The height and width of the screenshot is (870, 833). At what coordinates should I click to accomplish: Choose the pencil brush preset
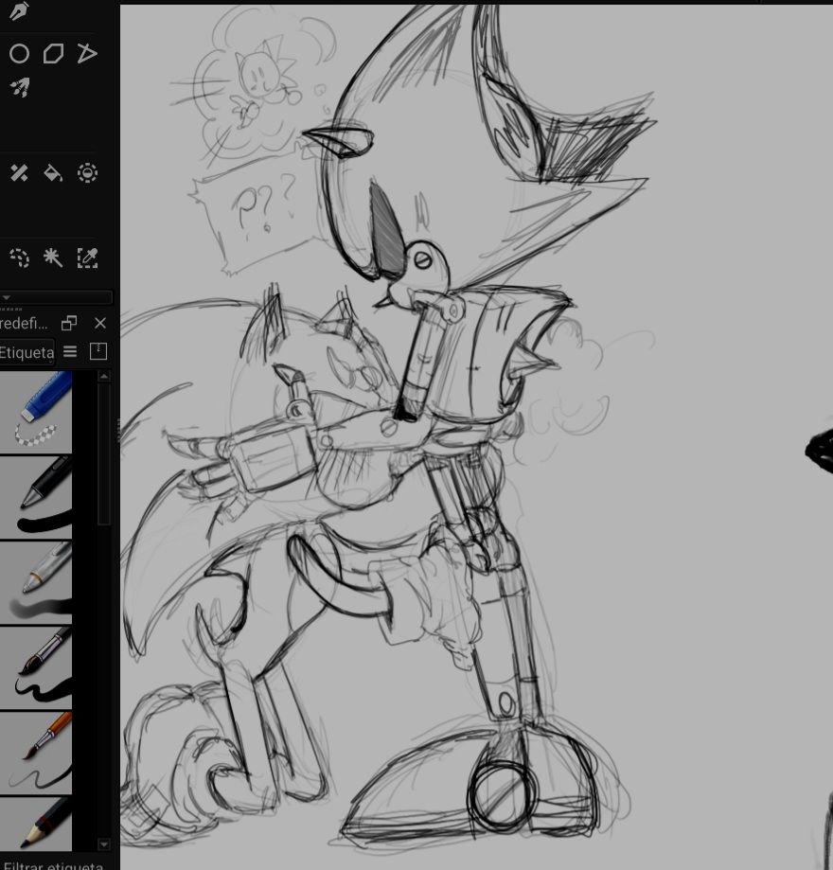[36, 825]
